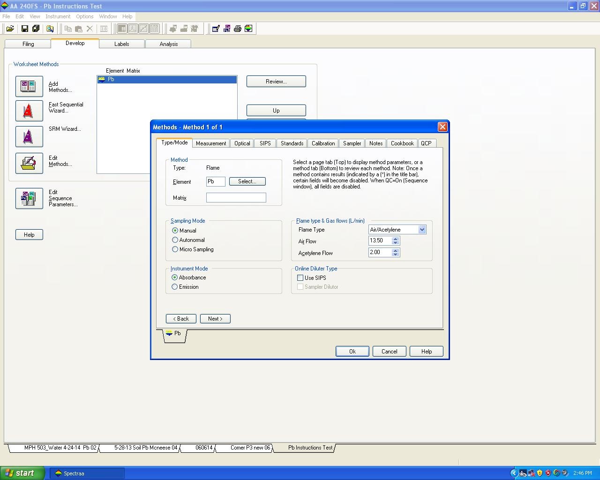
Task: Click the Edit Methods icon button
Action: (29, 163)
